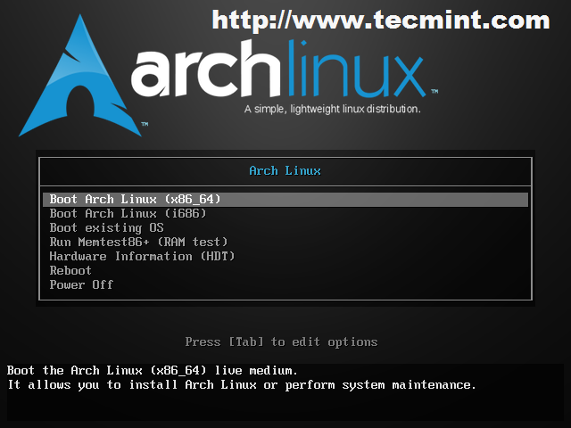Select Boot Arch Linux (x86_64) entry
This screenshot has width=571, height=428.
click(285, 200)
